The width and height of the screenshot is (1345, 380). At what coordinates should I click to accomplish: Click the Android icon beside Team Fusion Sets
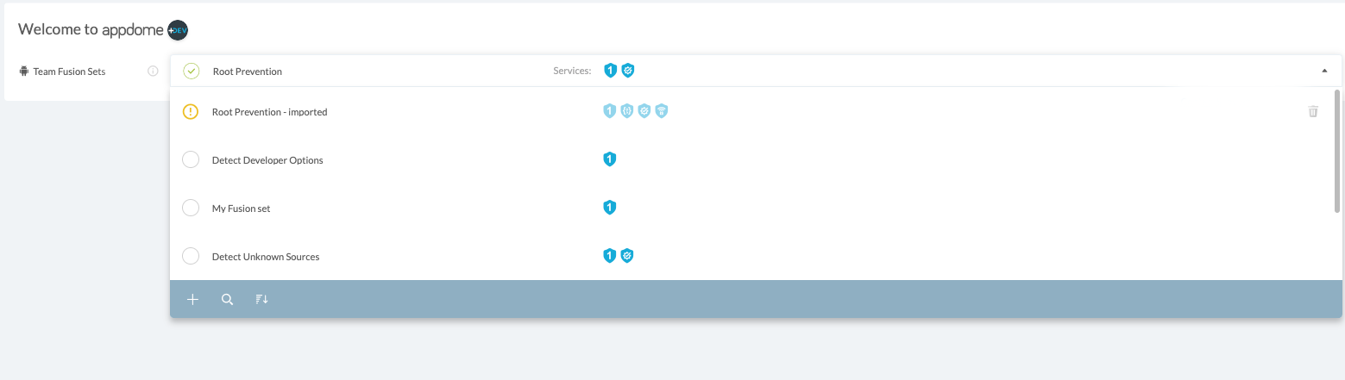[x=23, y=72]
